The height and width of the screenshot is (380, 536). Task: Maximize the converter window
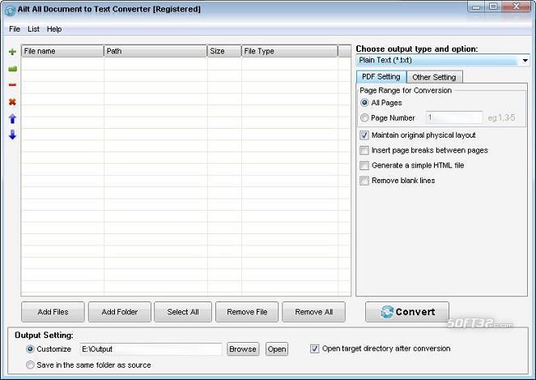493,6
